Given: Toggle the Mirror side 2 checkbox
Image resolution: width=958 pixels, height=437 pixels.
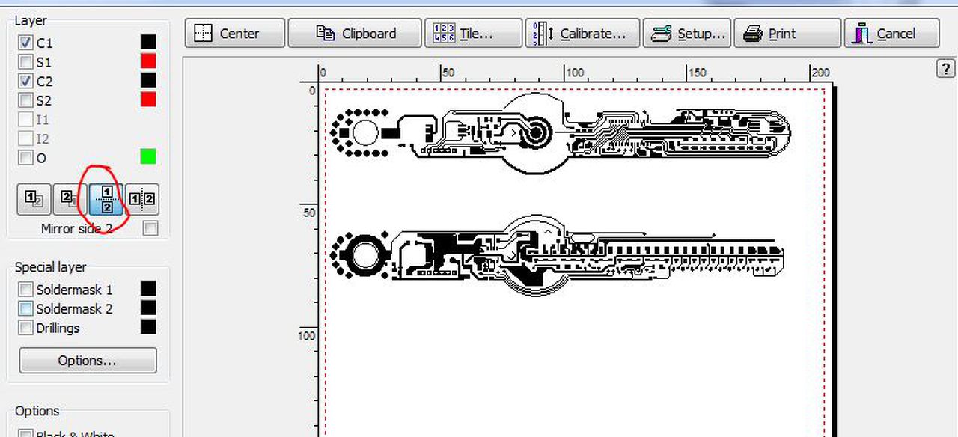Looking at the screenshot, I should click(150, 228).
